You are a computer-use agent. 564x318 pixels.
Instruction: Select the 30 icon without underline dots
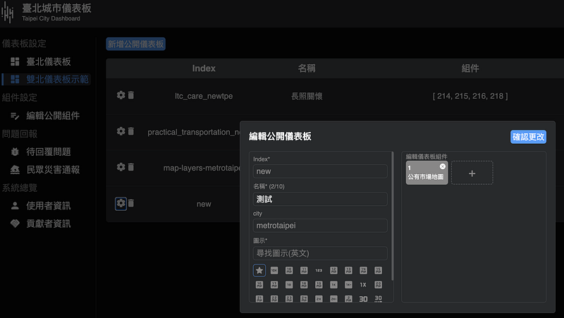pos(363,299)
